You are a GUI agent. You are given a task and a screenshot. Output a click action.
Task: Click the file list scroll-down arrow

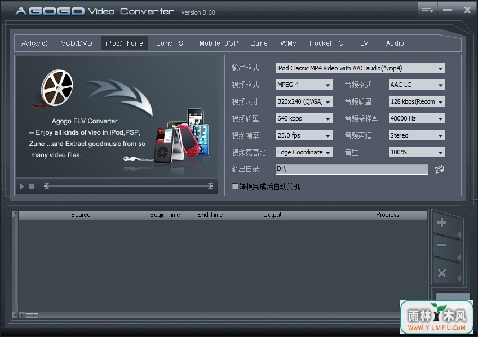(15, 315)
